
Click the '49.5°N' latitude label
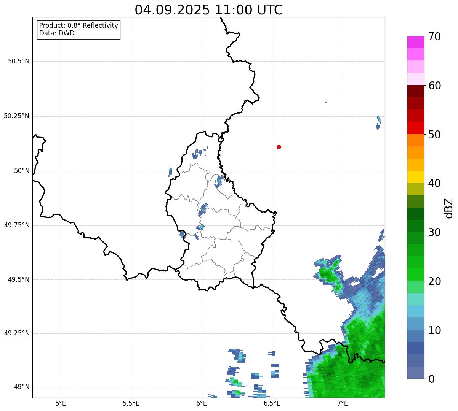(19, 279)
